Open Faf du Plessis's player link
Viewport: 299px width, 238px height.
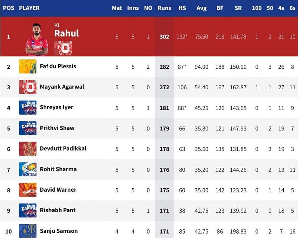(x=58, y=67)
